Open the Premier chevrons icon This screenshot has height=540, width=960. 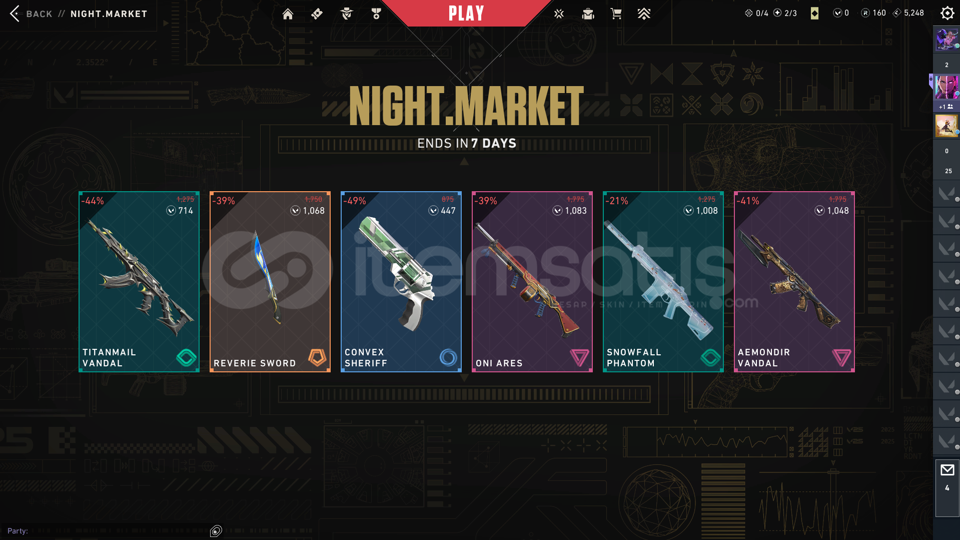pyautogui.click(x=644, y=14)
